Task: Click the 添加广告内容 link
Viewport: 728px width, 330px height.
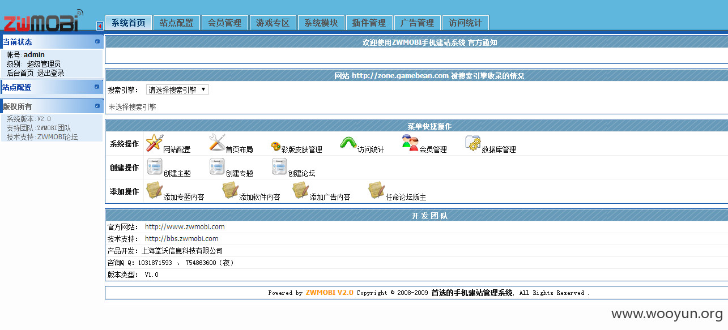Action: 330,197
